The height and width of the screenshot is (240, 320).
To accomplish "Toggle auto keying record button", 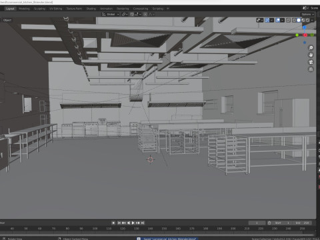I will click(113, 223).
